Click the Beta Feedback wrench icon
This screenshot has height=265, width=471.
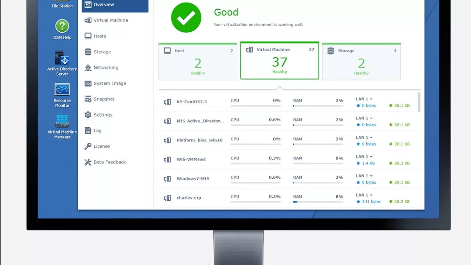88,162
